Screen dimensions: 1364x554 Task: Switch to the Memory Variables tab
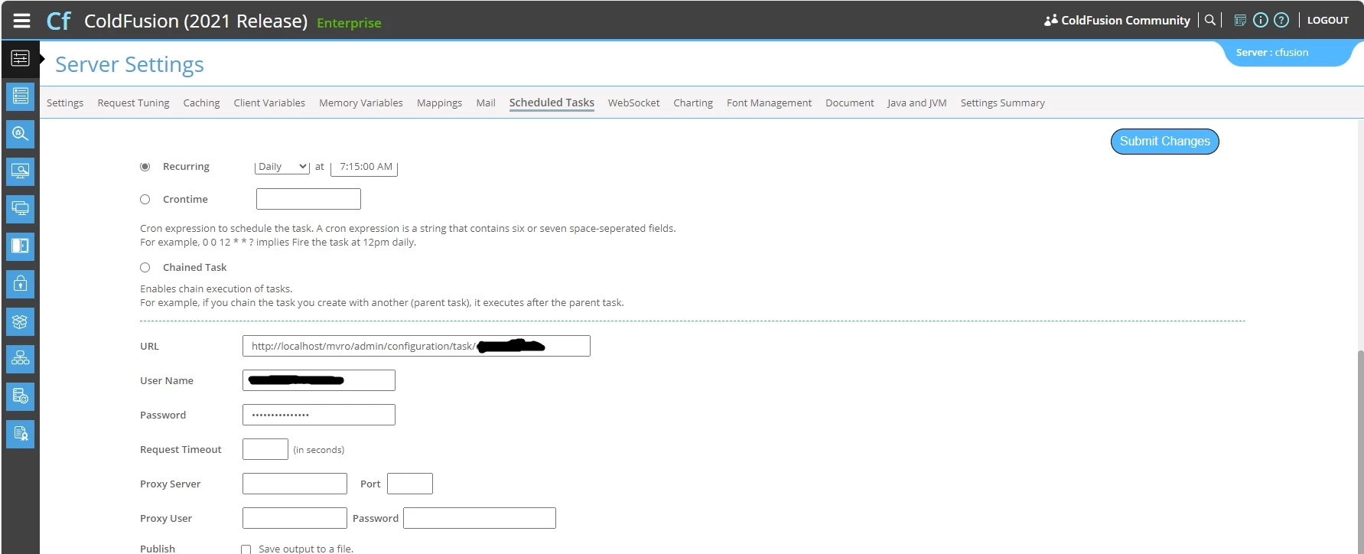point(360,103)
